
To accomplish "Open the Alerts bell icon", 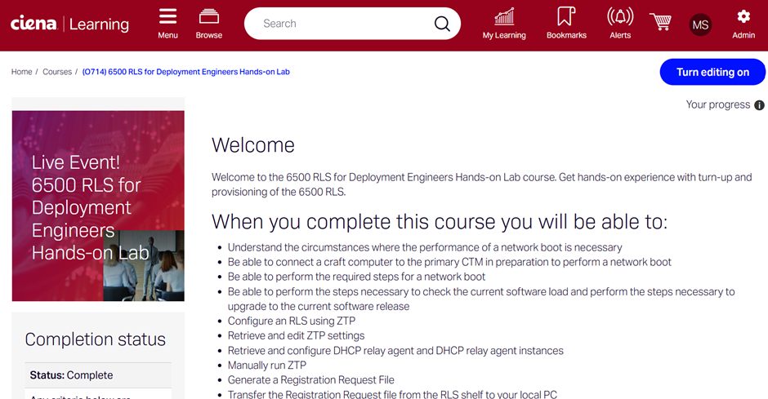I will [620, 16].
